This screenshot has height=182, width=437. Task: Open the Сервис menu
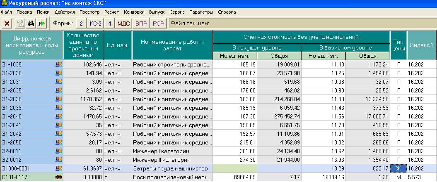(177, 12)
